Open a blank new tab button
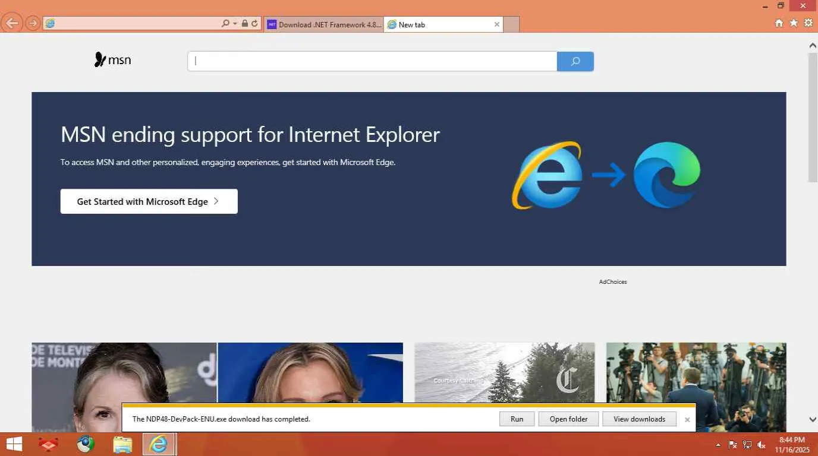818x456 pixels. coord(511,24)
